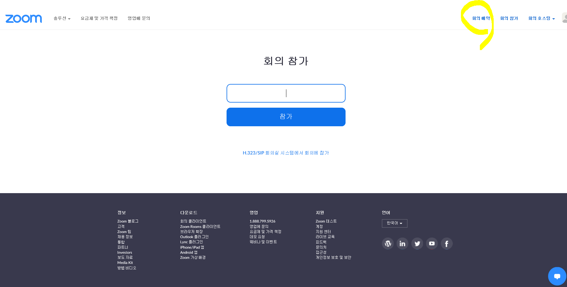Open Zoom Rooms 클라이언트 download link

200,226
